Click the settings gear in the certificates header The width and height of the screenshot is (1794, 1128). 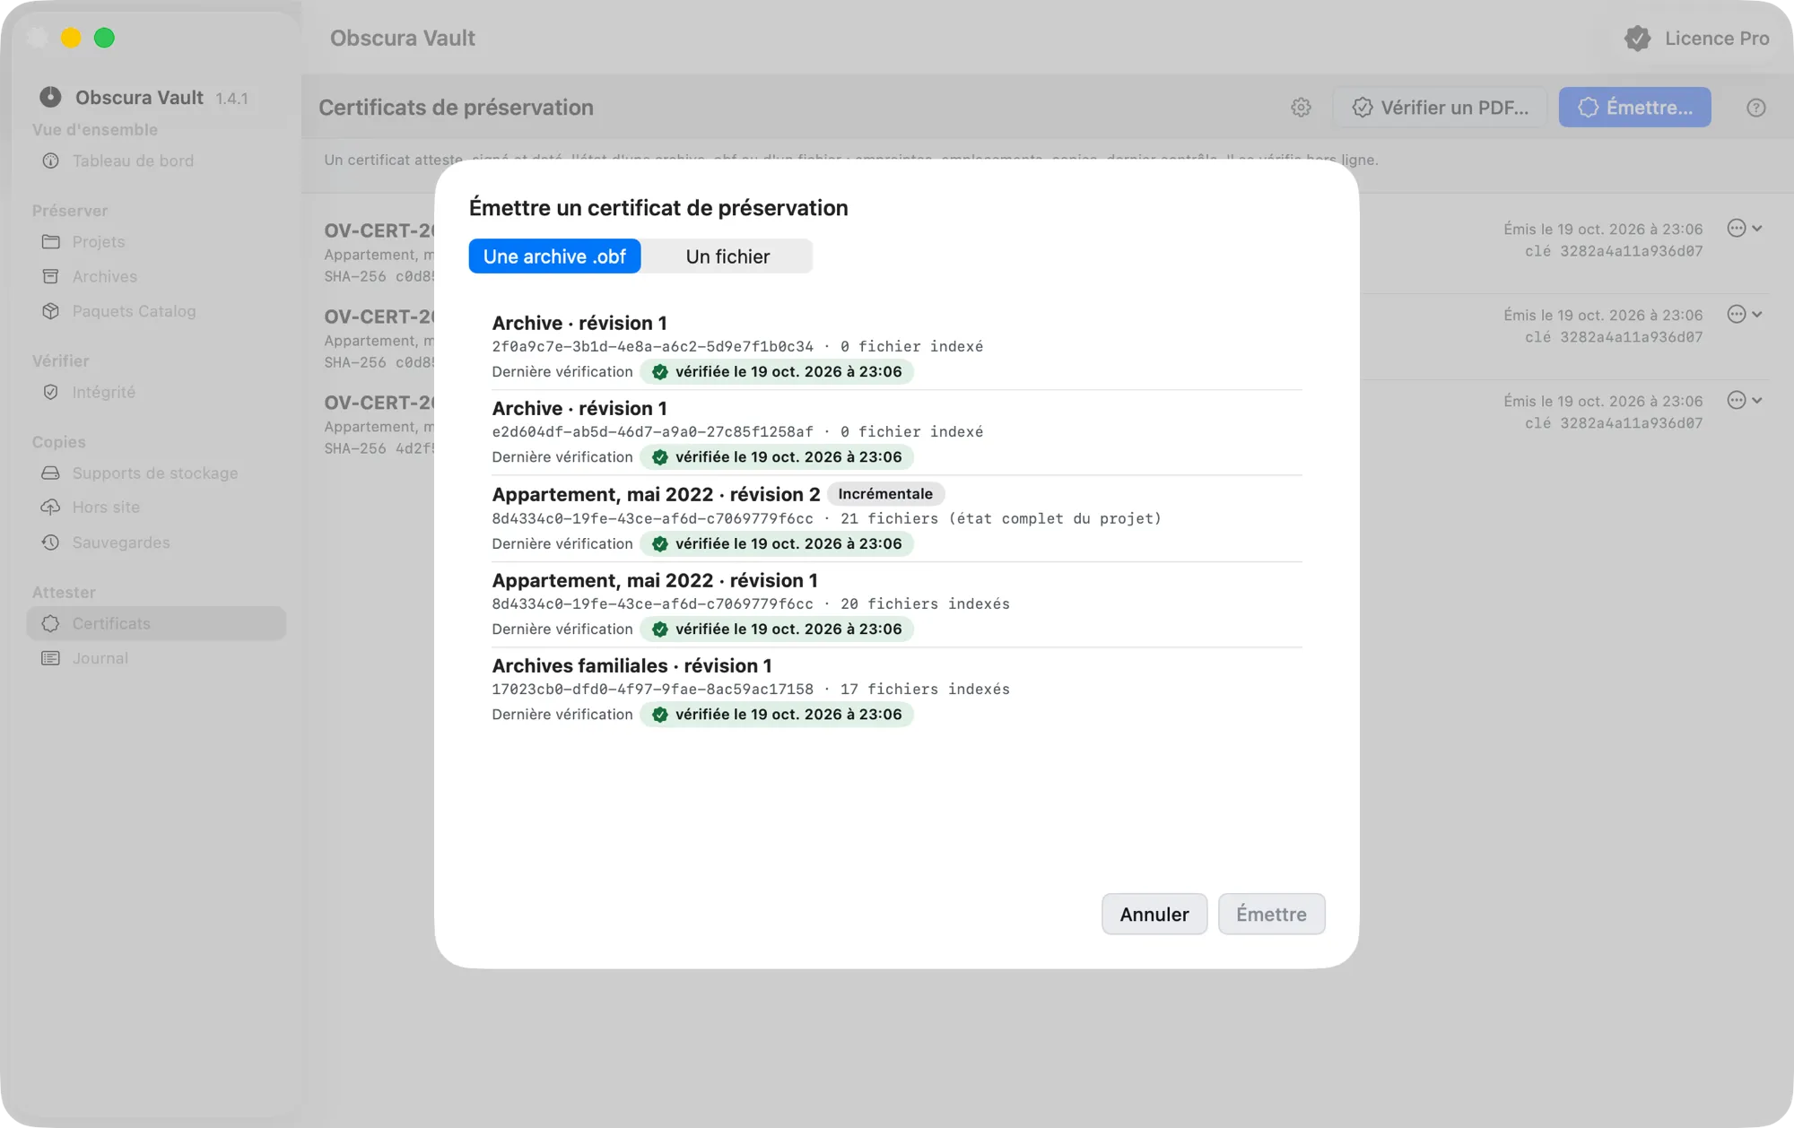[x=1301, y=108]
